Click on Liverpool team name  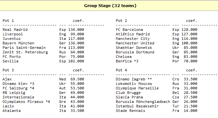pos(13,34)
